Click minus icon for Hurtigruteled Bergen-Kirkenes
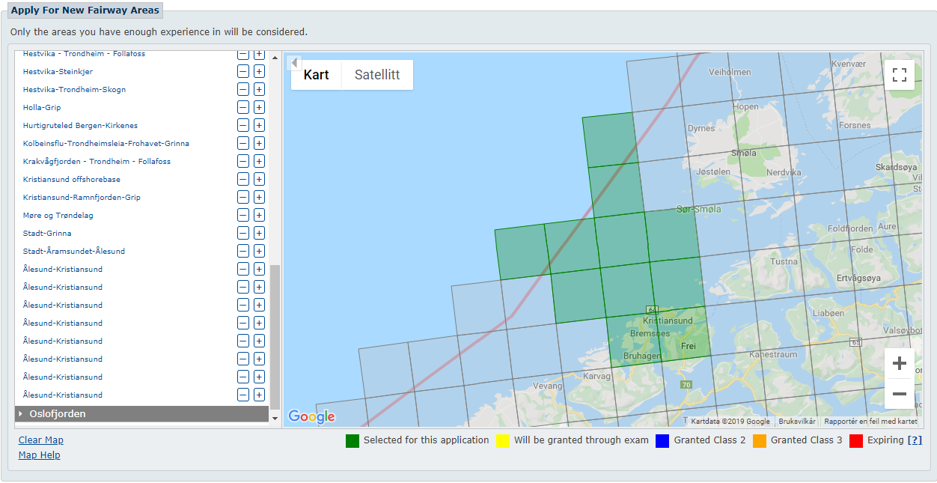Image resolution: width=937 pixels, height=483 pixels. [243, 126]
